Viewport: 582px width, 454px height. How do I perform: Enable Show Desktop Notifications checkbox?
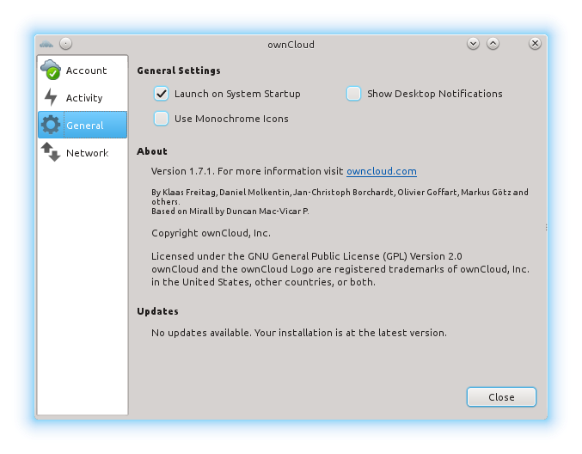click(353, 94)
